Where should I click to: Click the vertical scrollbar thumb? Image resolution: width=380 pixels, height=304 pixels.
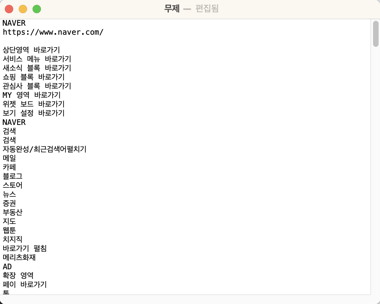[x=375, y=34]
